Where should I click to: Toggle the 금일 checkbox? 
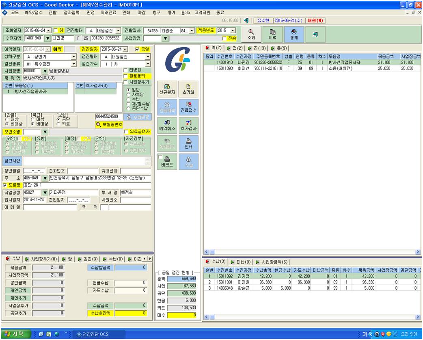point(137,50)
